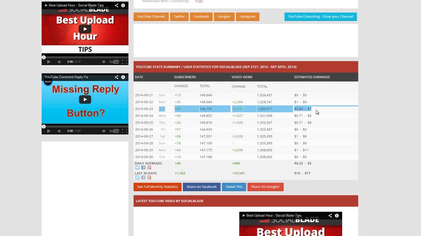
Task: Enter fullscreen on Comment Reply Fix video
Action: click(x=125, y=131)
